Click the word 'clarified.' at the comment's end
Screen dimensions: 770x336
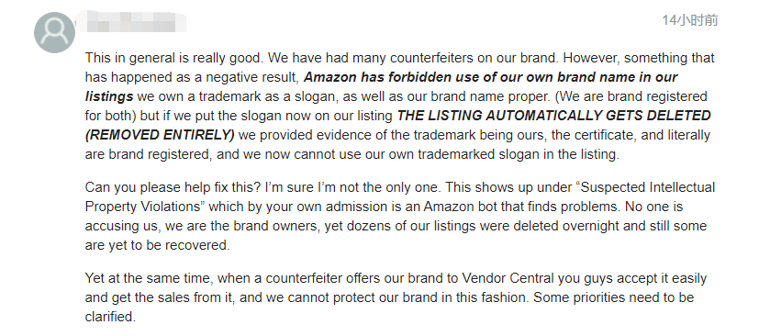(110, 317)
